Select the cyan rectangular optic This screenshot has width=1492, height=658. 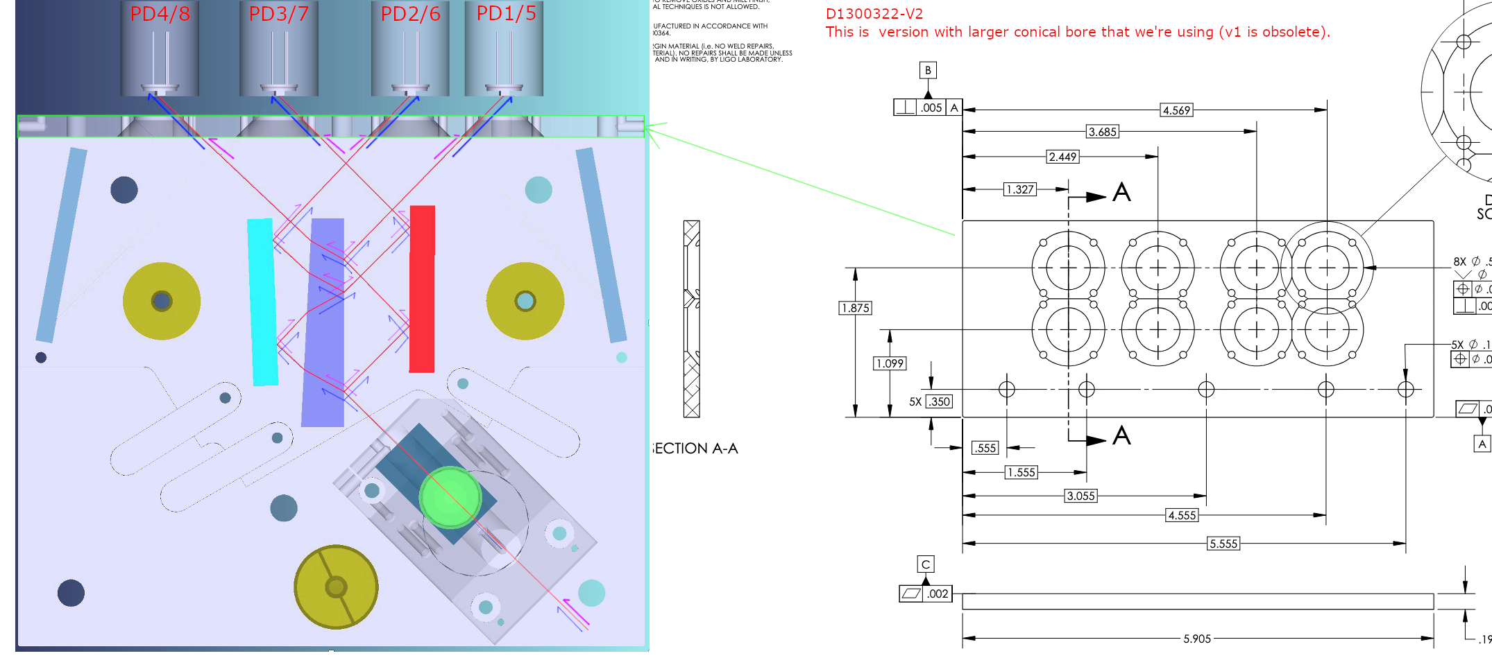(x=262, y=302)
